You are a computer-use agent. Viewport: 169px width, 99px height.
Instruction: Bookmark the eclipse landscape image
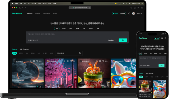[34, 61]
